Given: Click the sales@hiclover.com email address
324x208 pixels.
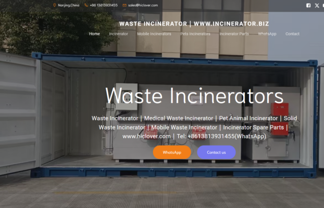Looking at the screenshot, I should [x=143, y=5].
